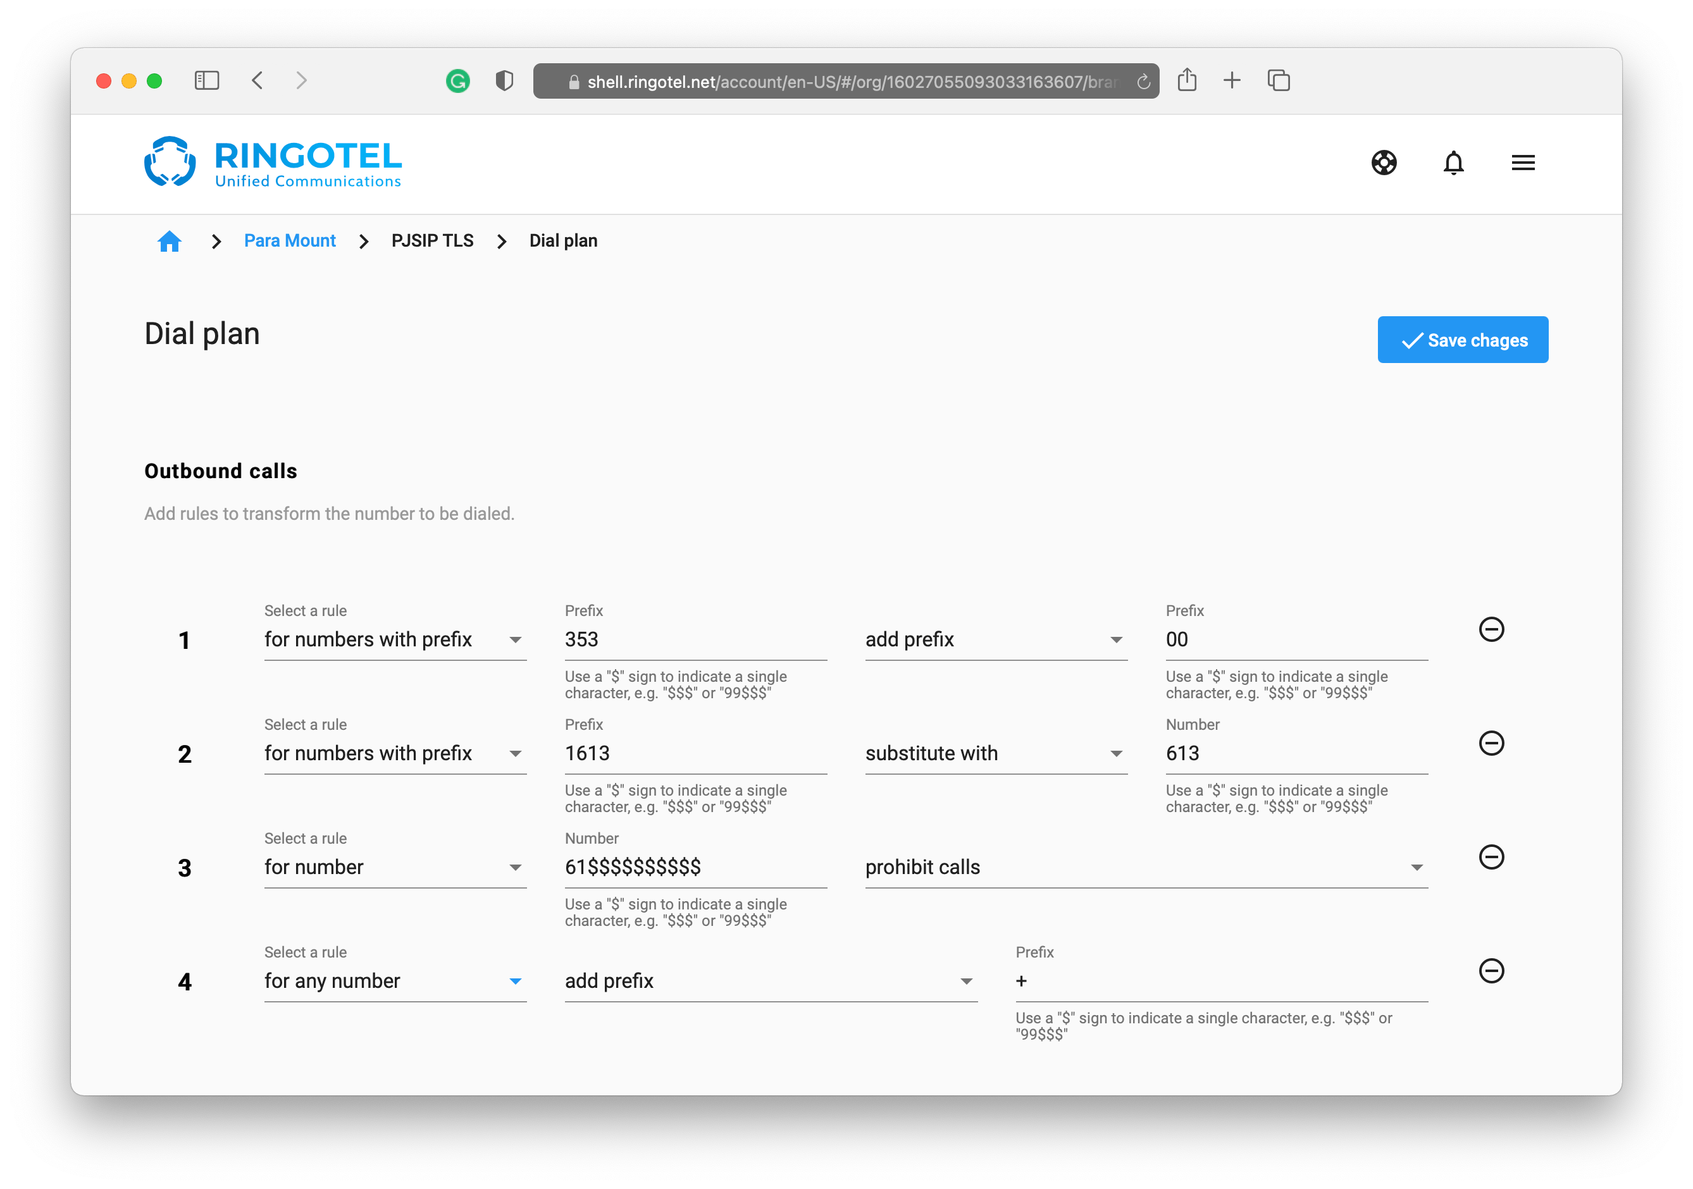Click the privacy shield icon
This screenshot has height=1189, width=1693.
click(504, 81)
